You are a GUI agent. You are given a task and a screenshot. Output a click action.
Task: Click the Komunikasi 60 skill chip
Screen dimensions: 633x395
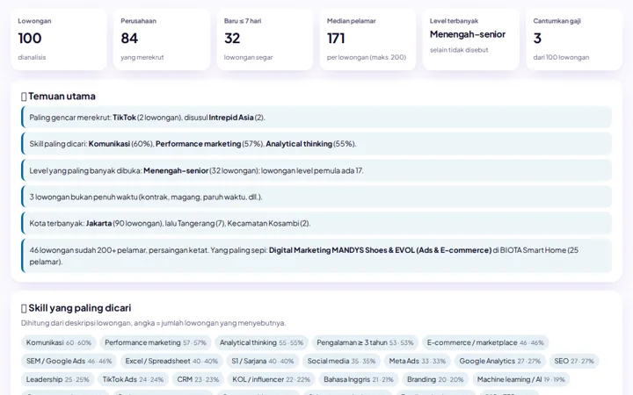59,342
